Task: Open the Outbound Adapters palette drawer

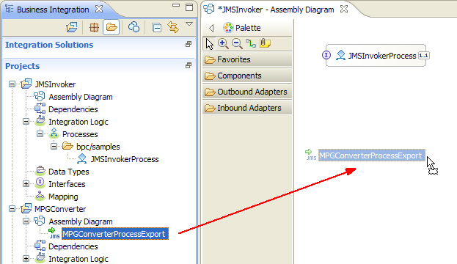Action: click(247, 92)
